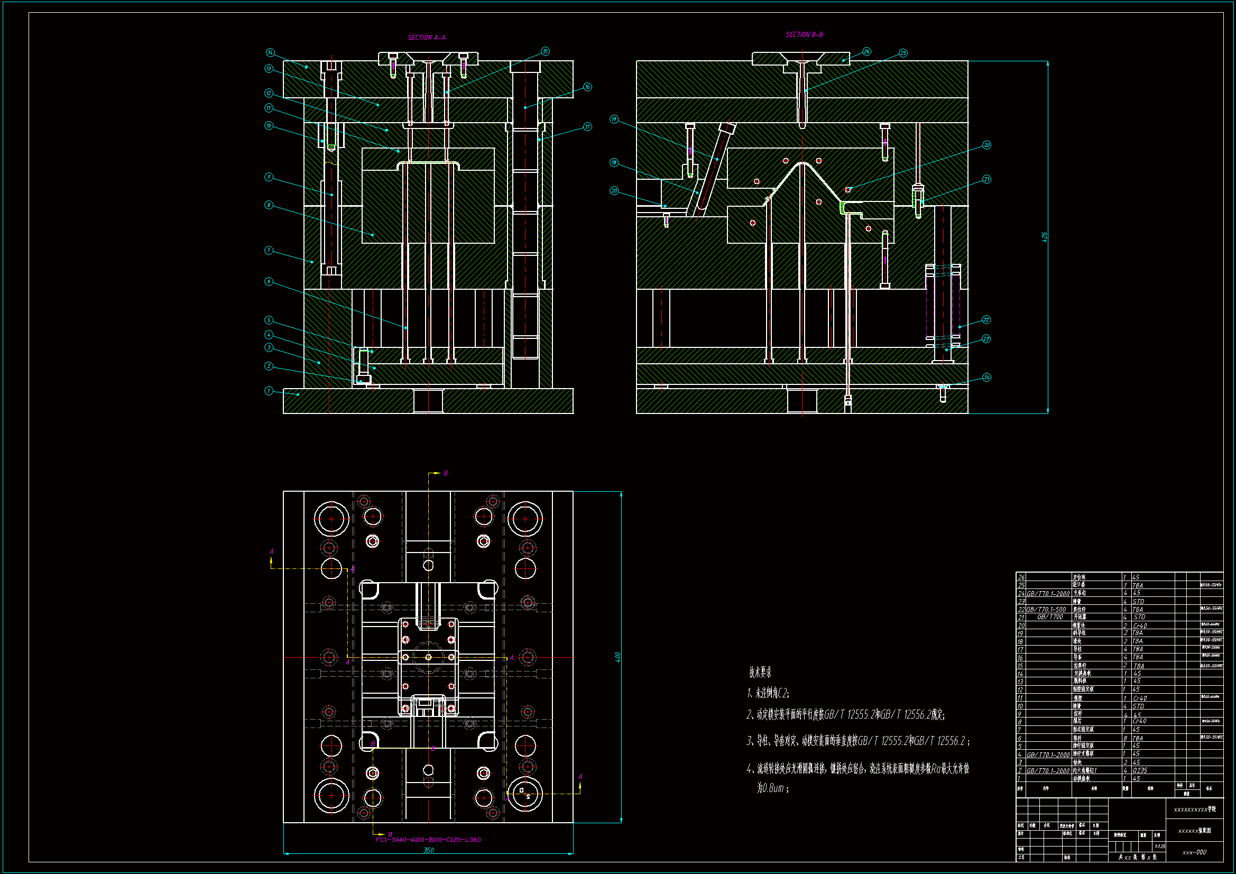Click the Q235 material cell in parts list
This screenshot has height=874, width=1236.
(1139, 770)
